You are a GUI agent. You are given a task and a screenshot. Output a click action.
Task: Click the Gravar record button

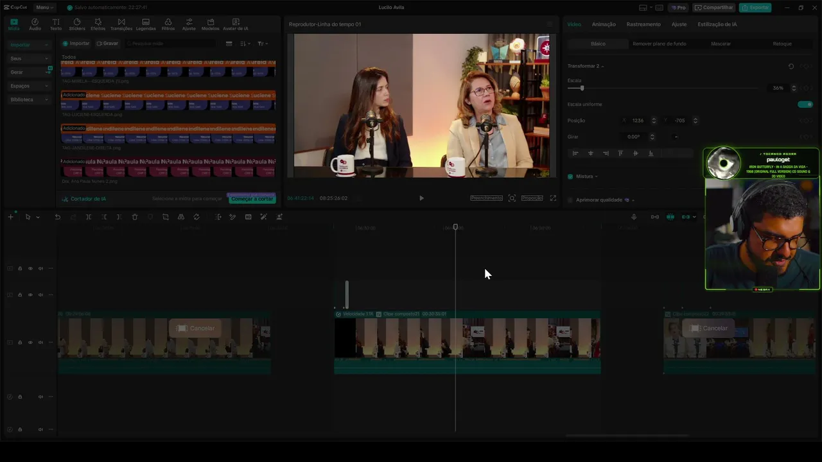[107, 44]
